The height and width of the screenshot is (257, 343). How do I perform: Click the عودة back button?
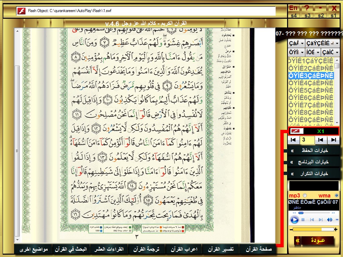click(317, 240)
